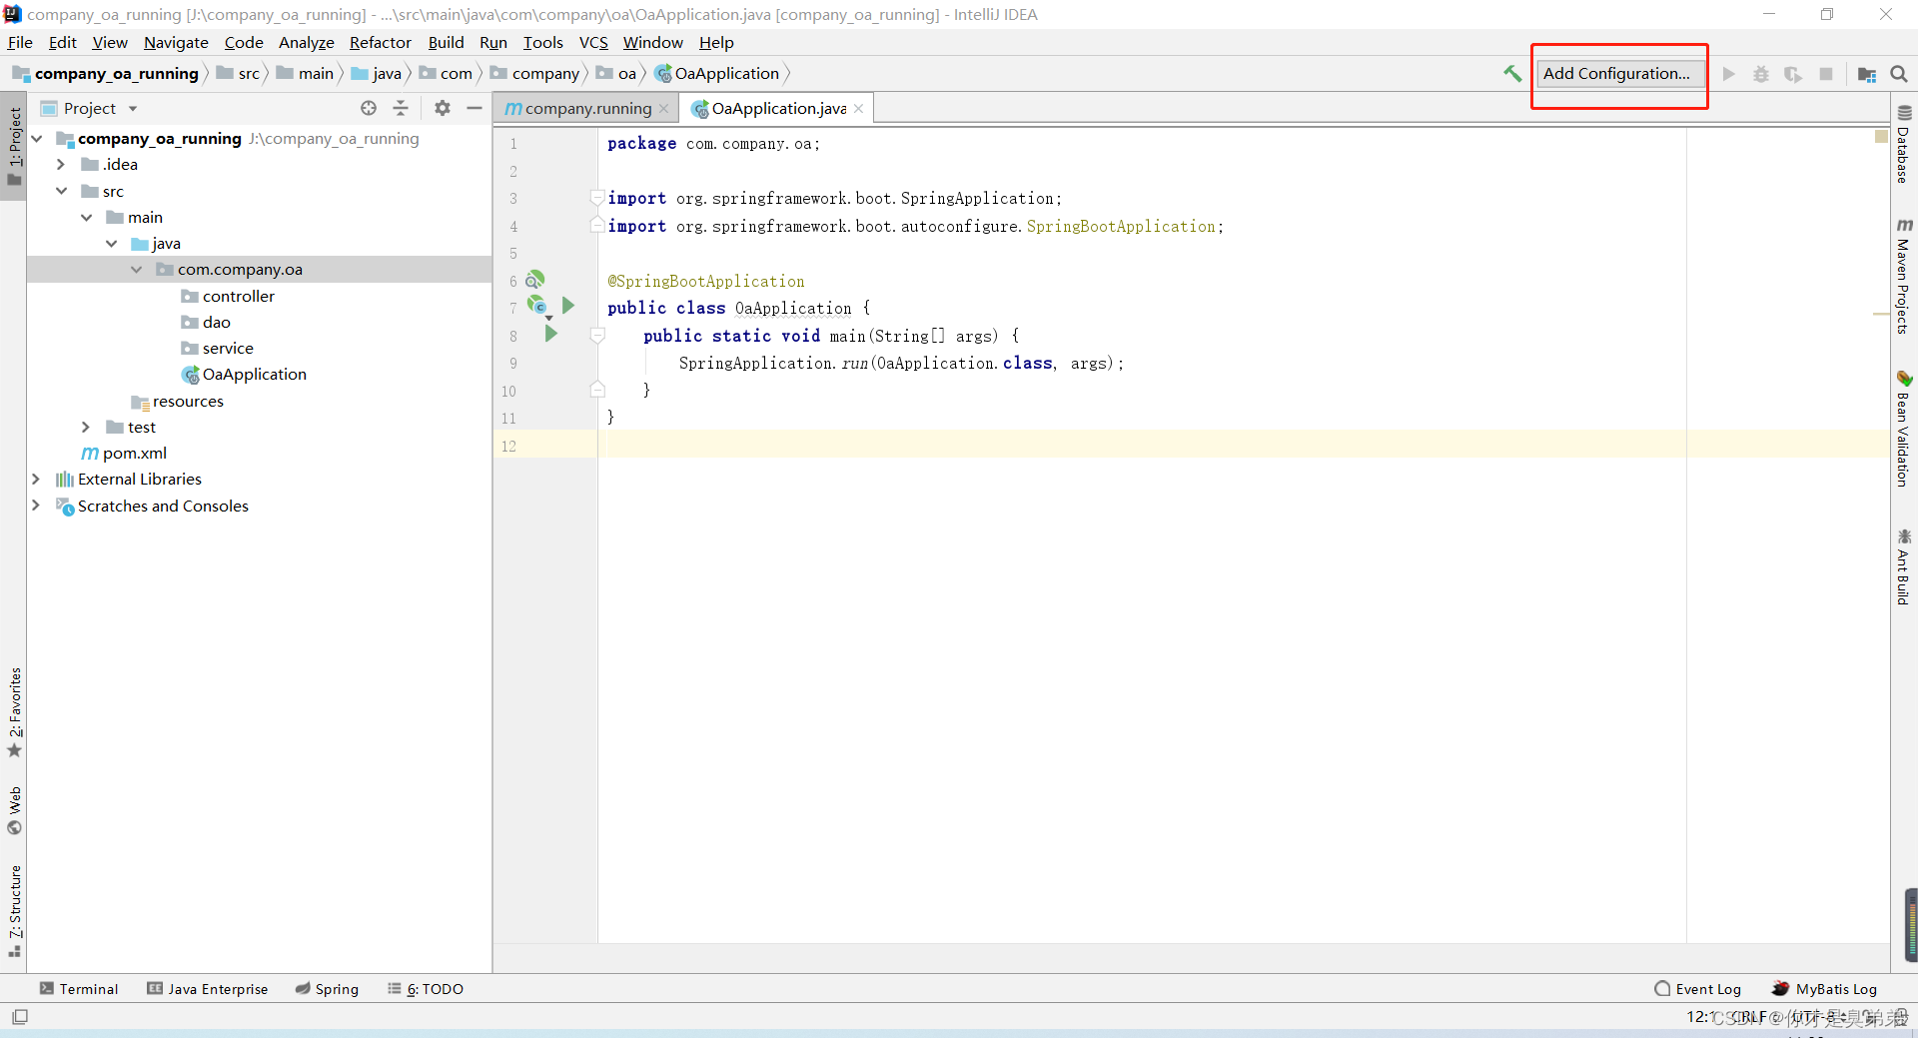
Task: Fold the import statements block
Action: 597,198
